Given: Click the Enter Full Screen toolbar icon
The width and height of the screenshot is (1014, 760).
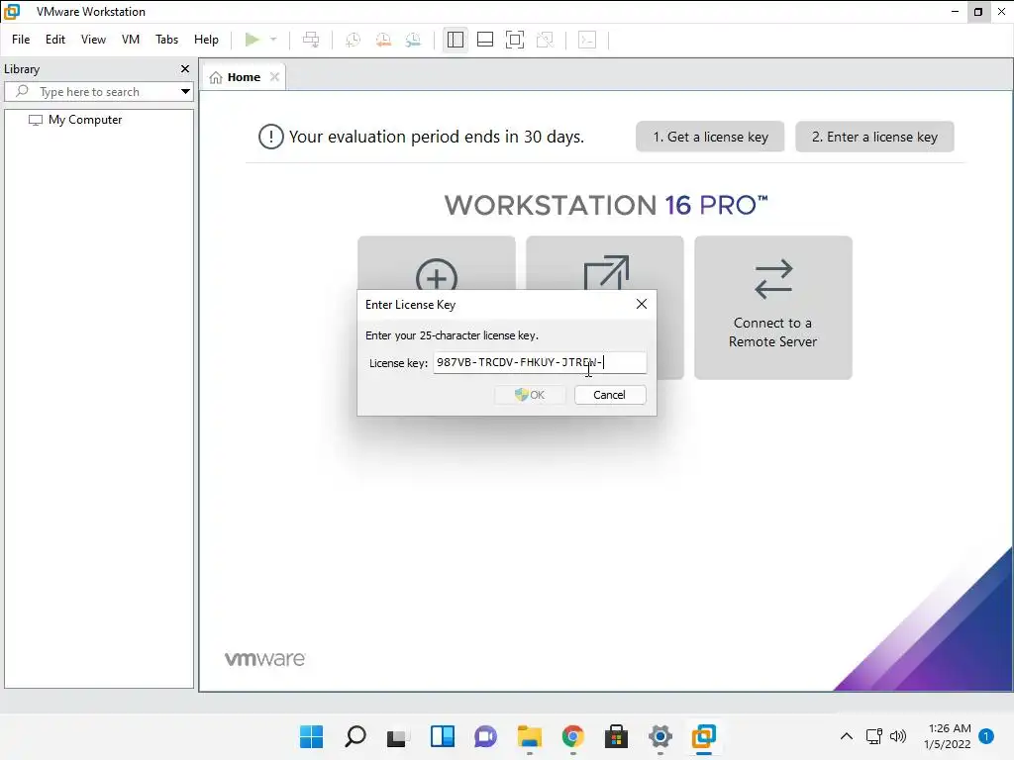Looking at the screenshot, I should pos(515,40).
